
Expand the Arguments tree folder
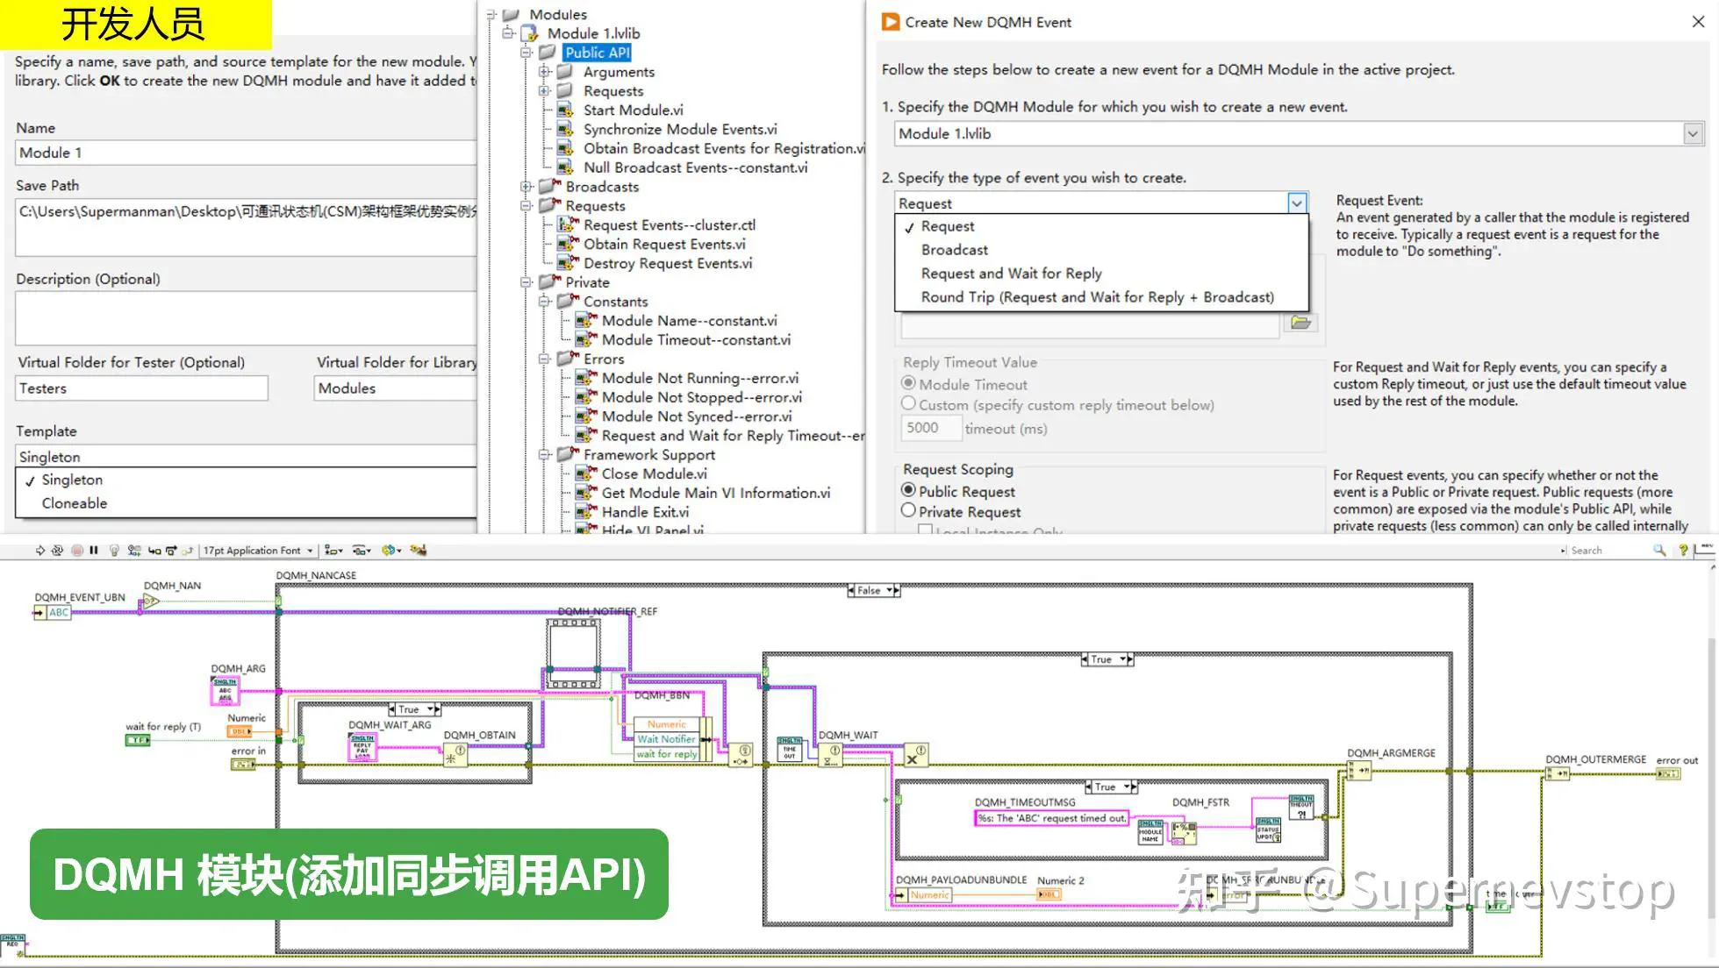(x=545, y=72)
